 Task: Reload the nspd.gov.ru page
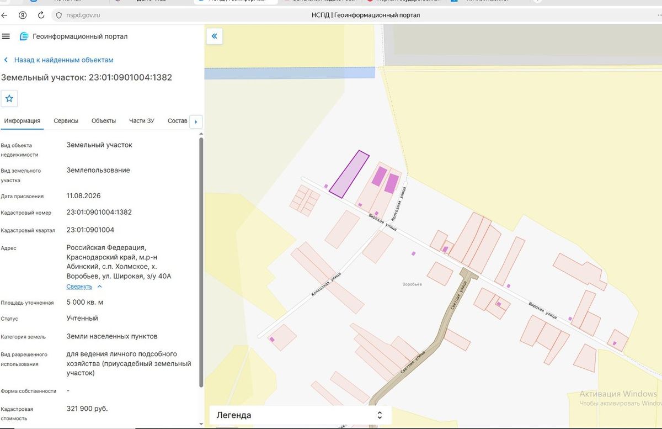pos(41,15)
